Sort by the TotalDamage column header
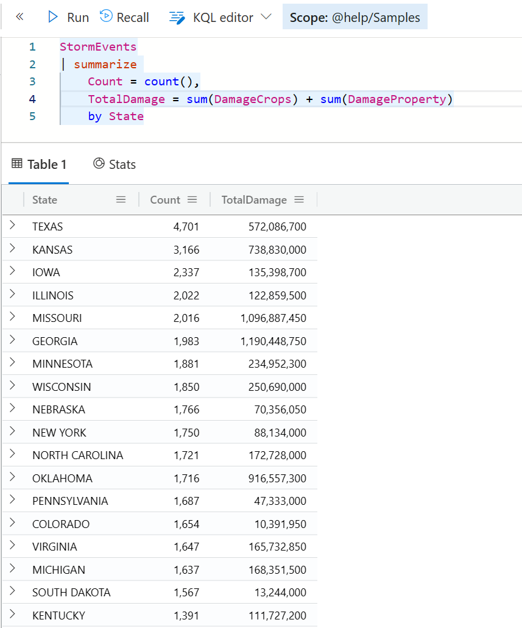 (x=254, y=200)
